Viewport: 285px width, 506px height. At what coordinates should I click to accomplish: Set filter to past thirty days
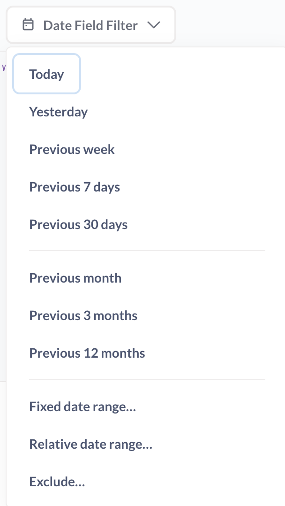(78, 224)
